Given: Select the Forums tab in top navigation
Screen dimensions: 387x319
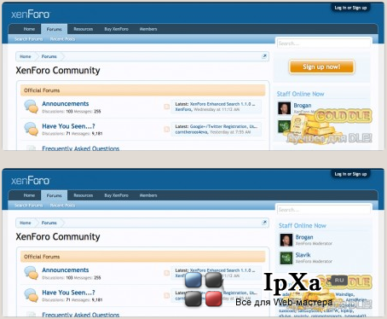Looking at the screenshot, I should (x=54, y=29).
